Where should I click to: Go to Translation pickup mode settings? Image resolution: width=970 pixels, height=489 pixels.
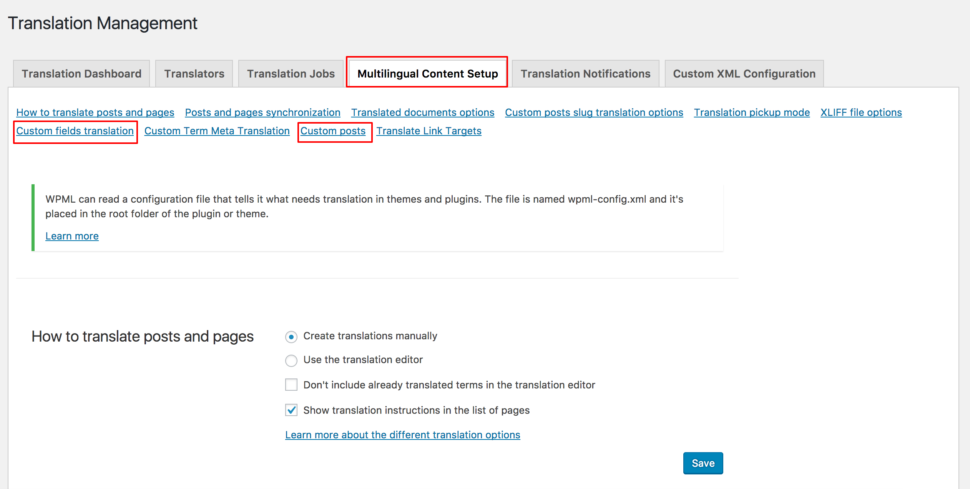pyautogui.click(x=752, y=112)
